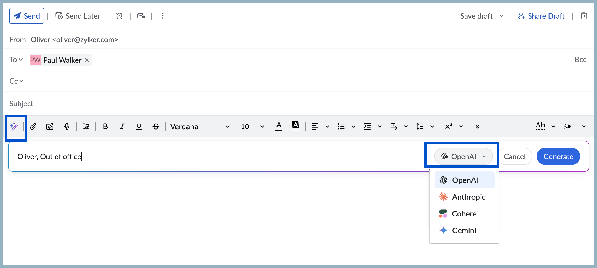Click the Generate button

click(558, 156)
